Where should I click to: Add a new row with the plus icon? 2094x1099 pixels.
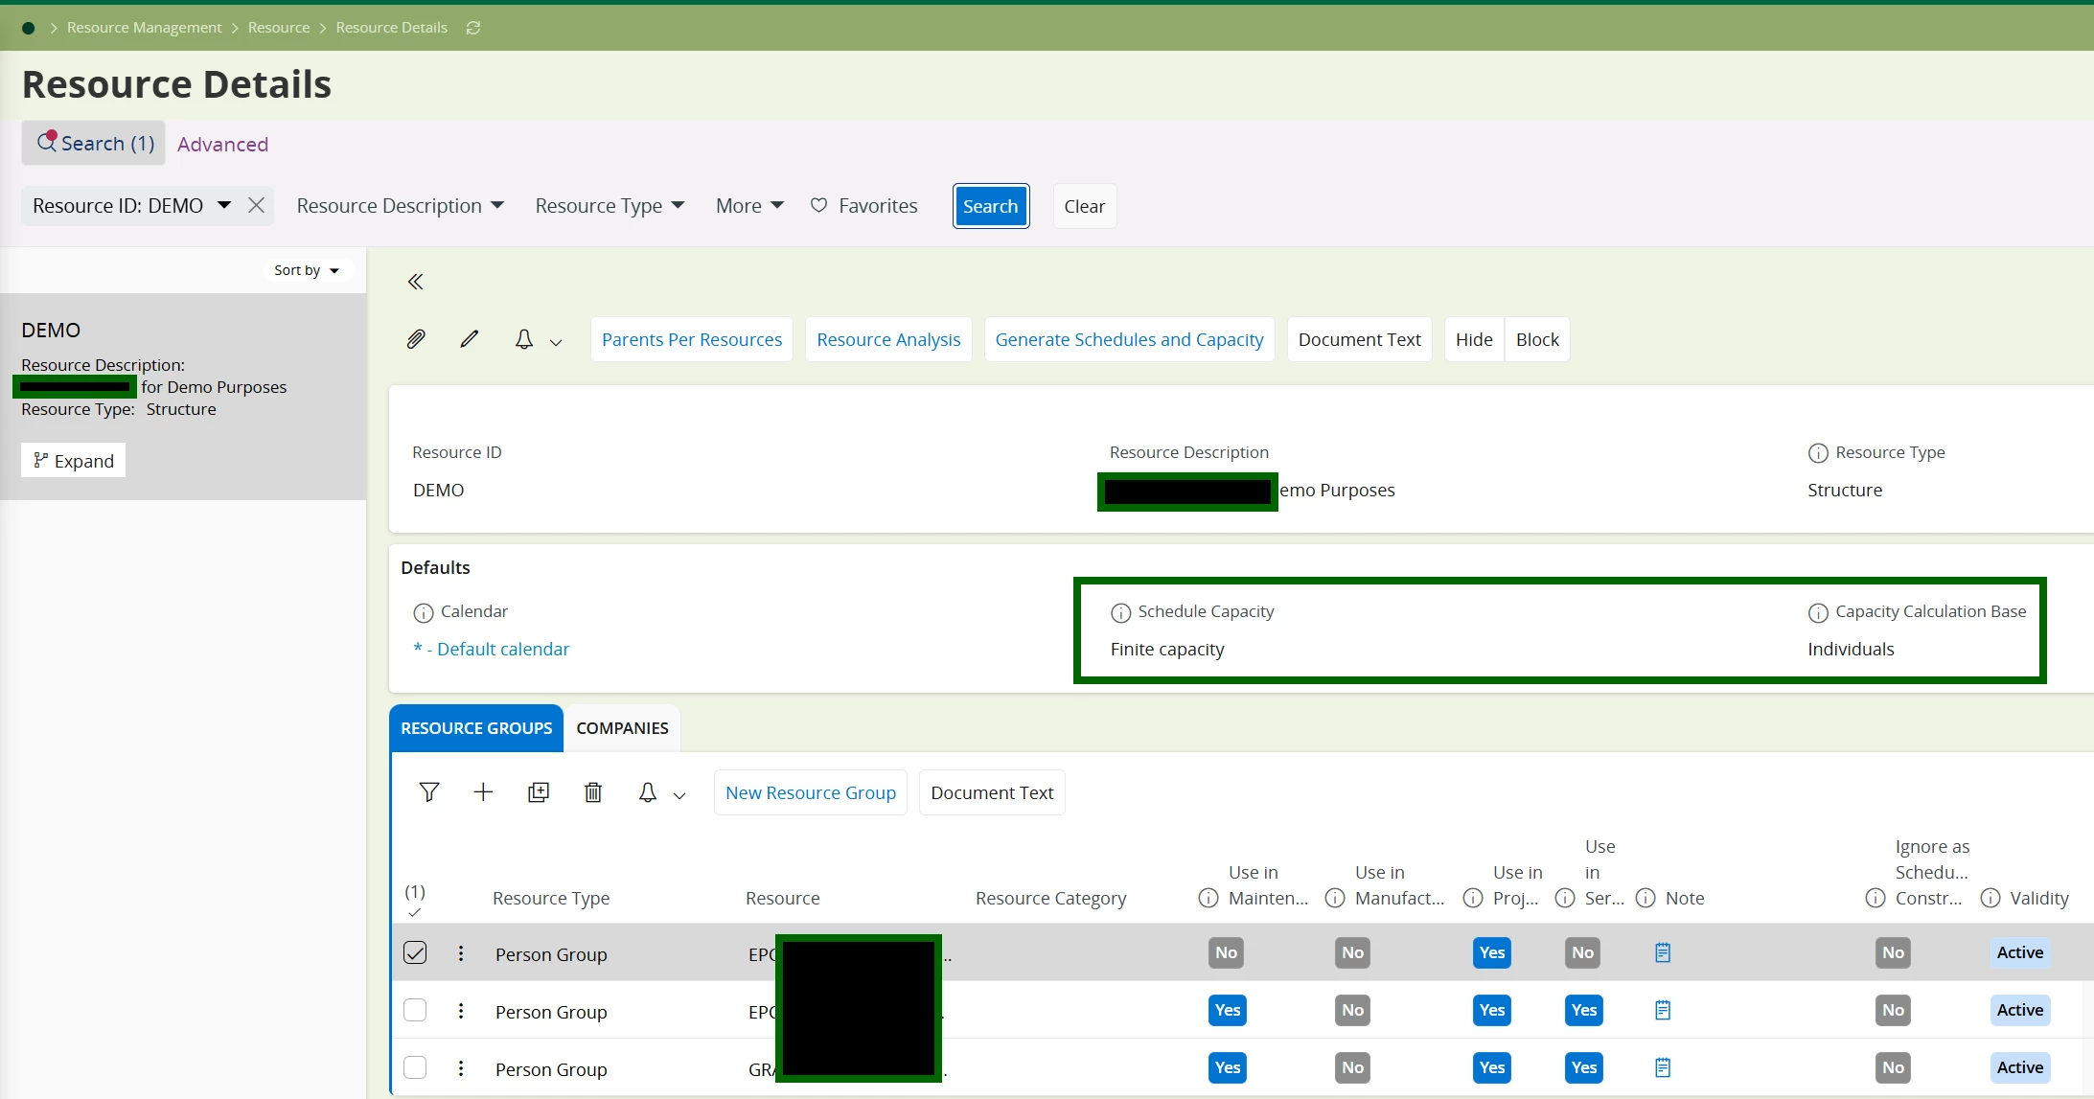pyautogui.click(x=483, y=792)
